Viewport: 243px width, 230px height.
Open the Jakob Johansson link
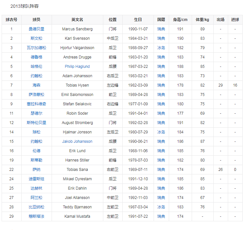(x=77, y=141)
